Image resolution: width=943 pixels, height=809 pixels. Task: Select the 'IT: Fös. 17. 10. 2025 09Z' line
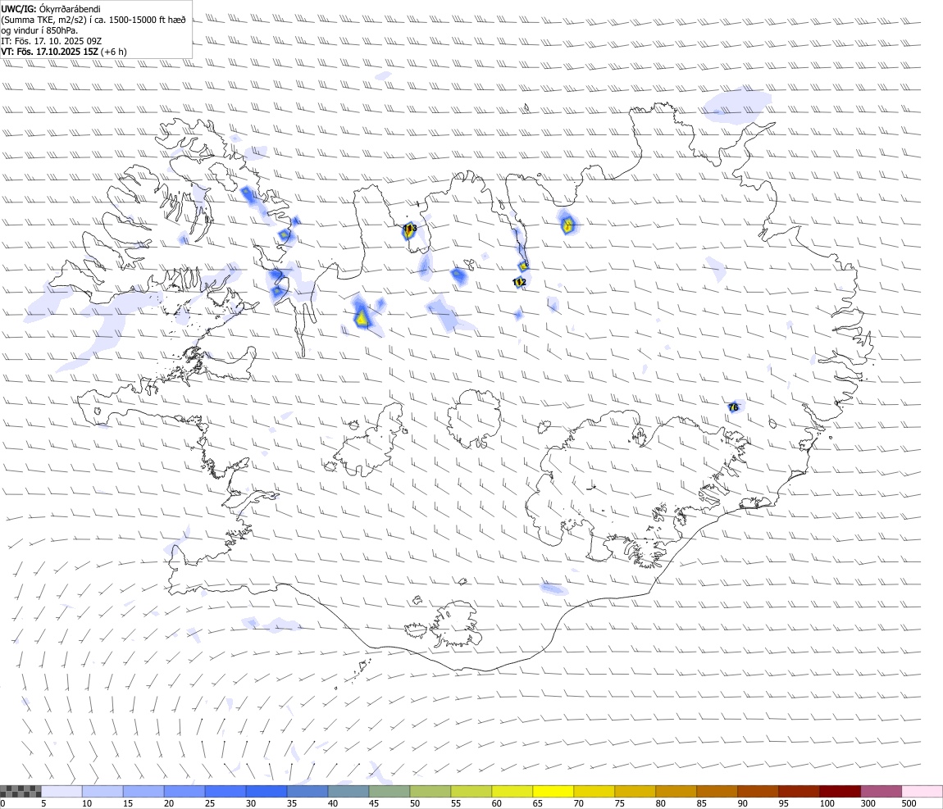tap(52, 41)
